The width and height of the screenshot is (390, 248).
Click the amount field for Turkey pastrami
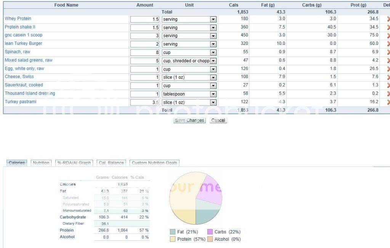pyautogui.click(x=145, y=102)
